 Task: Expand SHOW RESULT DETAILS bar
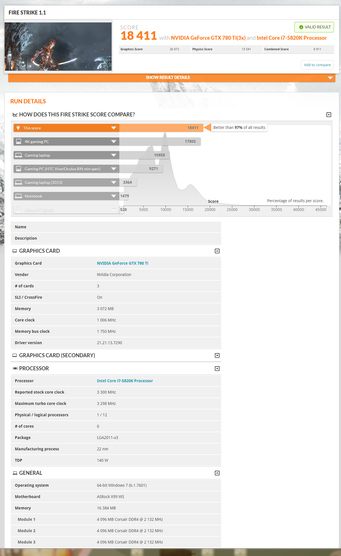point(172,78)
